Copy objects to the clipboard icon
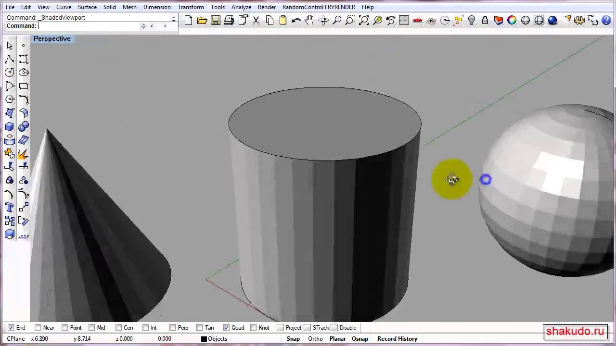This screenshot has height=346, width=616. 269,20
